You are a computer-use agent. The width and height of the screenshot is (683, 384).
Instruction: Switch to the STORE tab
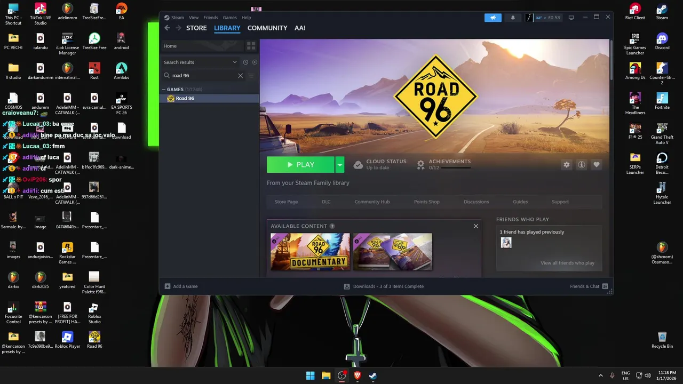tap(196, 28)
